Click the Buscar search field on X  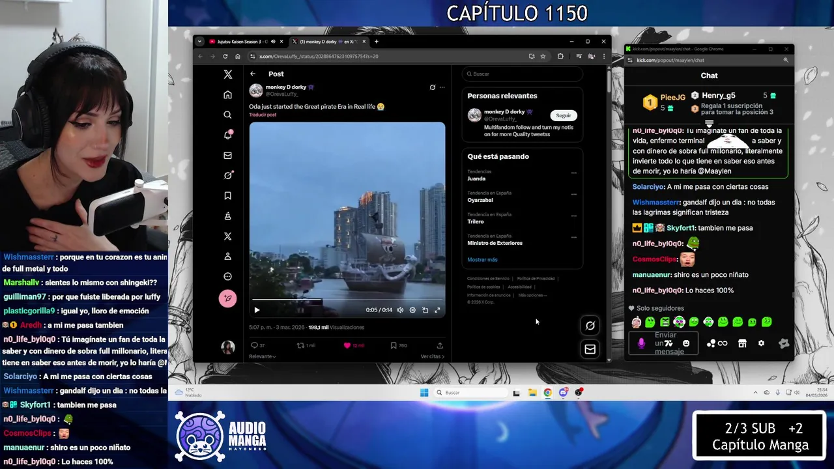(x=523, y=74)
